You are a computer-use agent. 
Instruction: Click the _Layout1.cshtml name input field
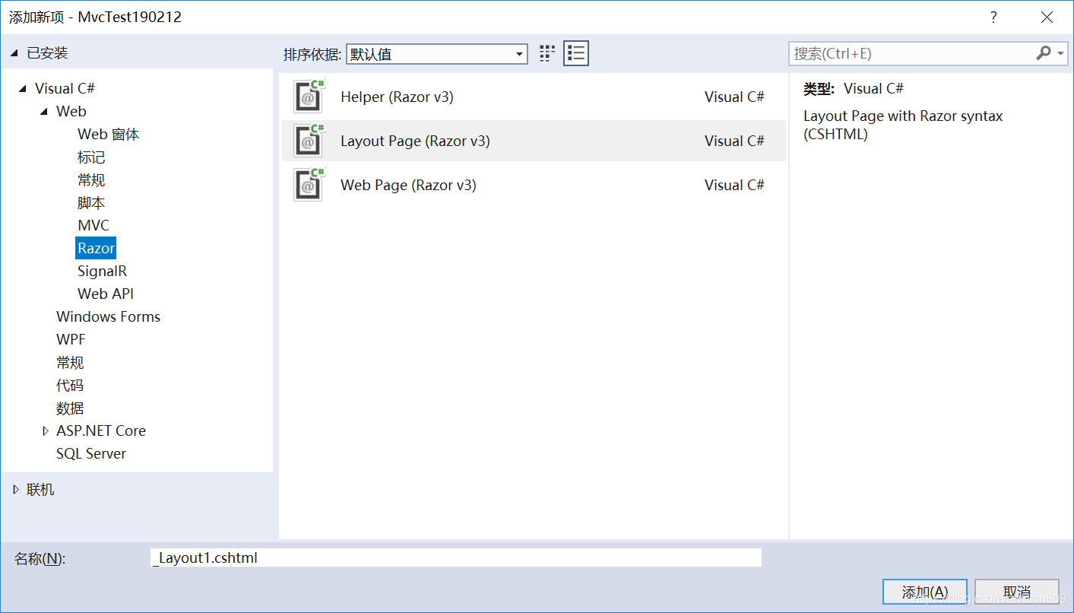click(456, 557)
